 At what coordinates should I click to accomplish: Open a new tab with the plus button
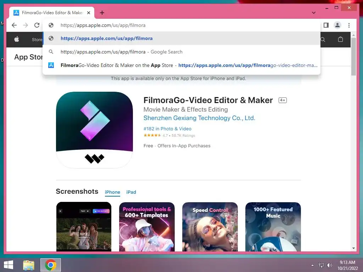coord(102,13)
